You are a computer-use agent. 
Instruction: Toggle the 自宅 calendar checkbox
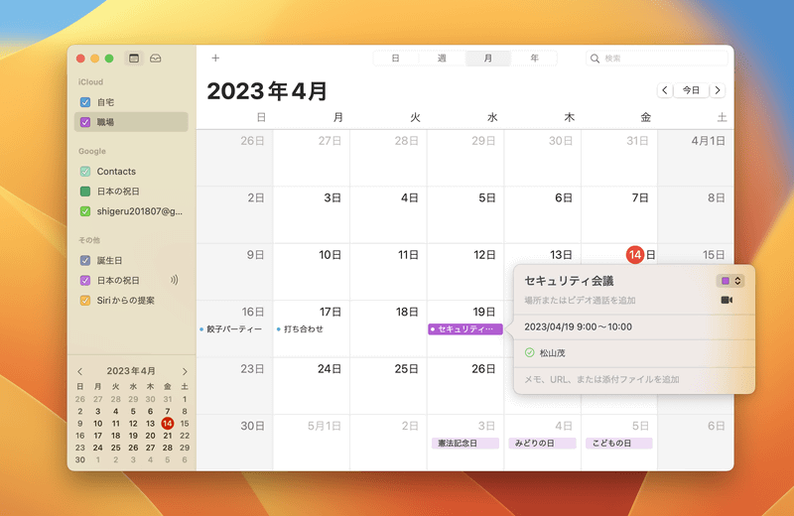pos(85,102)
